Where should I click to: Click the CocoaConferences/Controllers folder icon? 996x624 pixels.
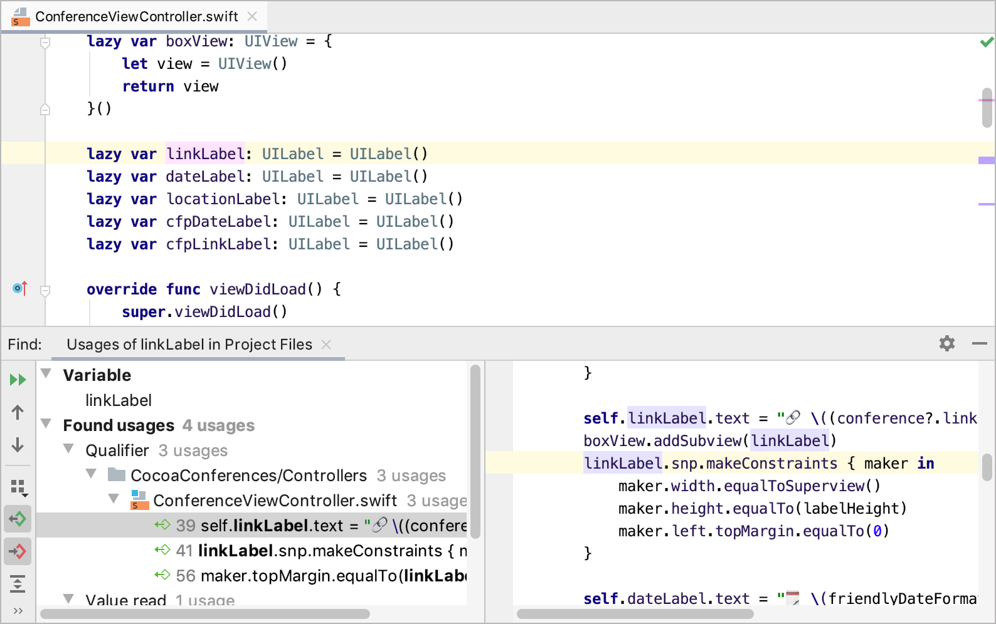point(117,474)
